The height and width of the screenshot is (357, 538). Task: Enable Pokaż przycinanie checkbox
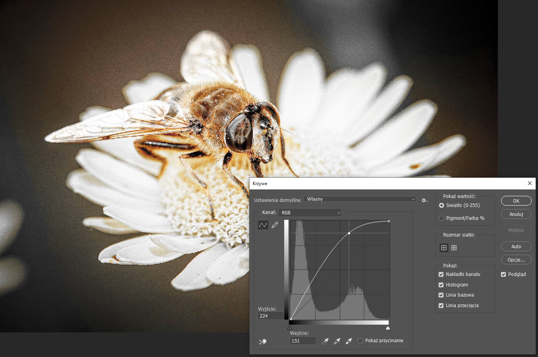coord(361,341)
